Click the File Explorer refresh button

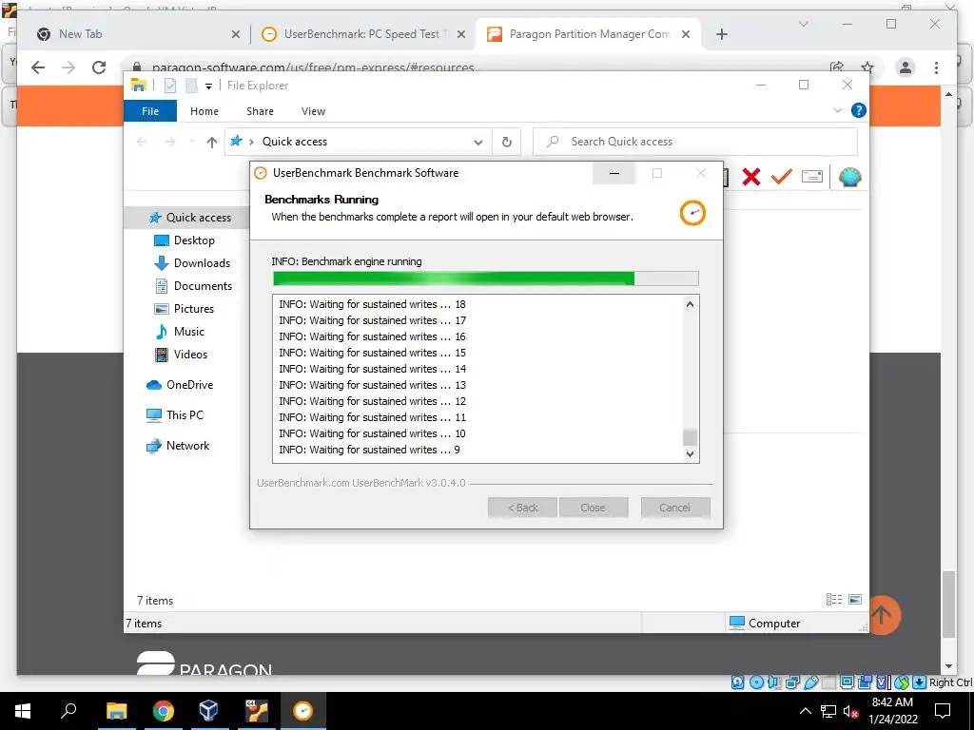coord(506,142)
